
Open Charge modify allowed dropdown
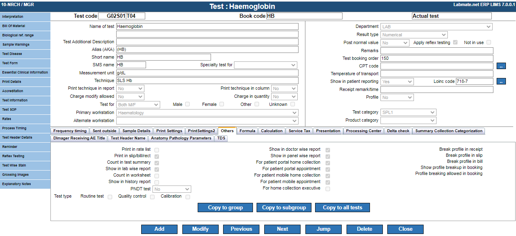(130, 97)
